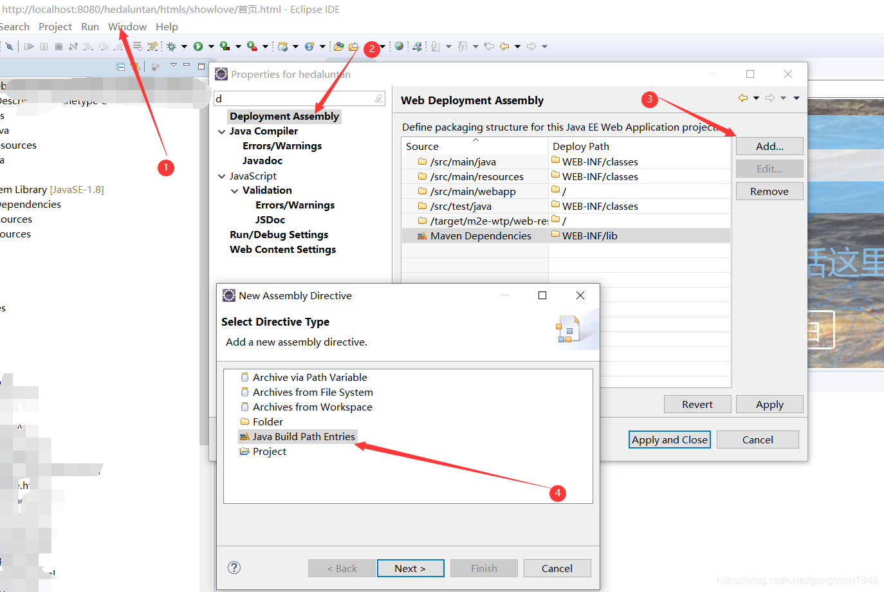This screenshot has width=884, height=592.
Task: Click the Previous Annotation icon
Action: (463, 46)
